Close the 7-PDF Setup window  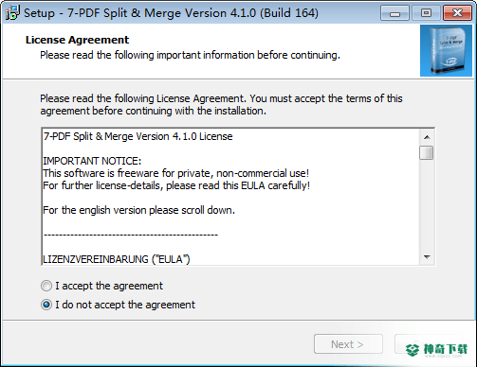coord(457,13)
